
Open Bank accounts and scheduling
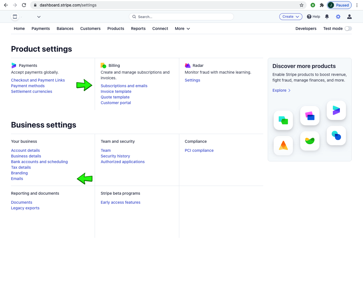(x=39, y=162)
